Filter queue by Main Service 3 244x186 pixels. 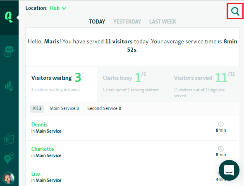[x=64, y=108]
